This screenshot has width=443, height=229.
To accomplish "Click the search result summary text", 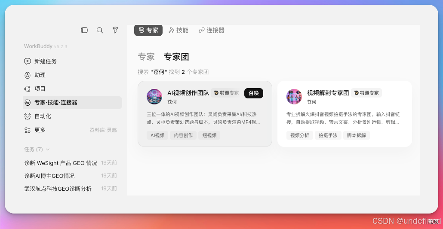I will tap(173, 72).
